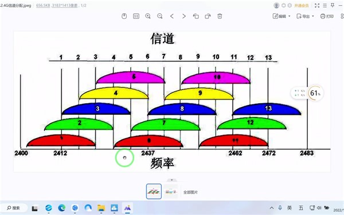344x215 pixels.
Task: Open Task View on the taskbar
Action: pos(34,208)
